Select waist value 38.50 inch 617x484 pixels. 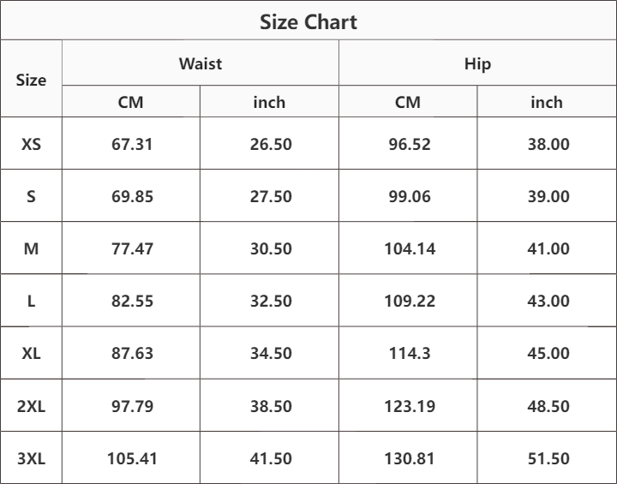pos(271,406)
